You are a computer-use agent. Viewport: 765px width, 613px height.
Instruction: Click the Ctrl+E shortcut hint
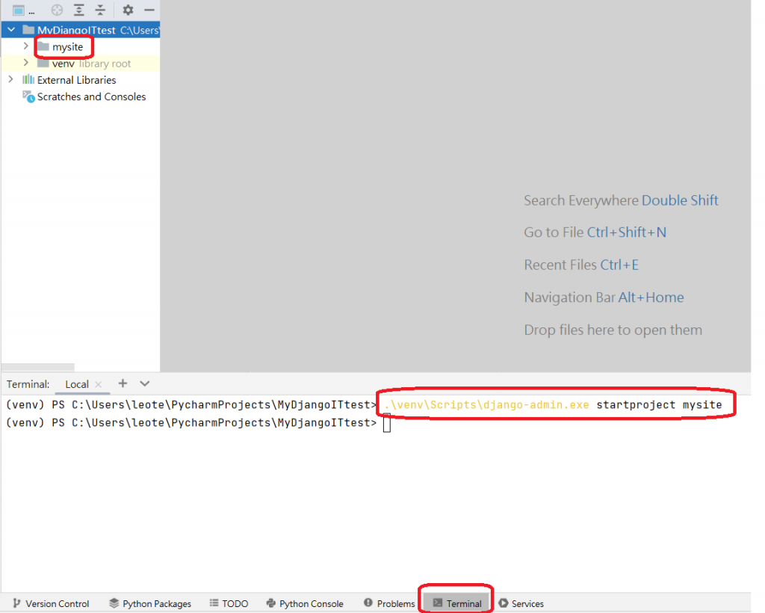click(x=619, y=265)
